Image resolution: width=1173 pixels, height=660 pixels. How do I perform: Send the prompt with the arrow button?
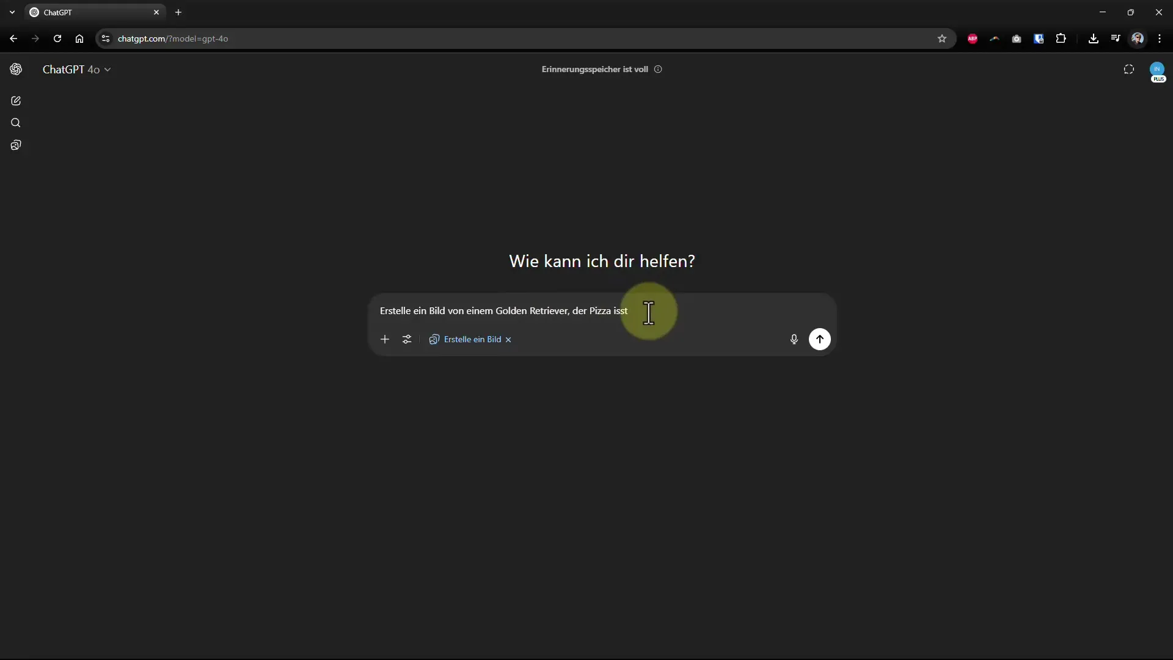coord(820,339)
